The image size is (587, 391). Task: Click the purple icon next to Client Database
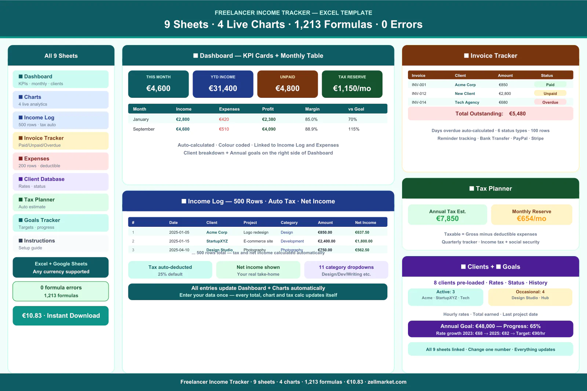pos(21,179)
